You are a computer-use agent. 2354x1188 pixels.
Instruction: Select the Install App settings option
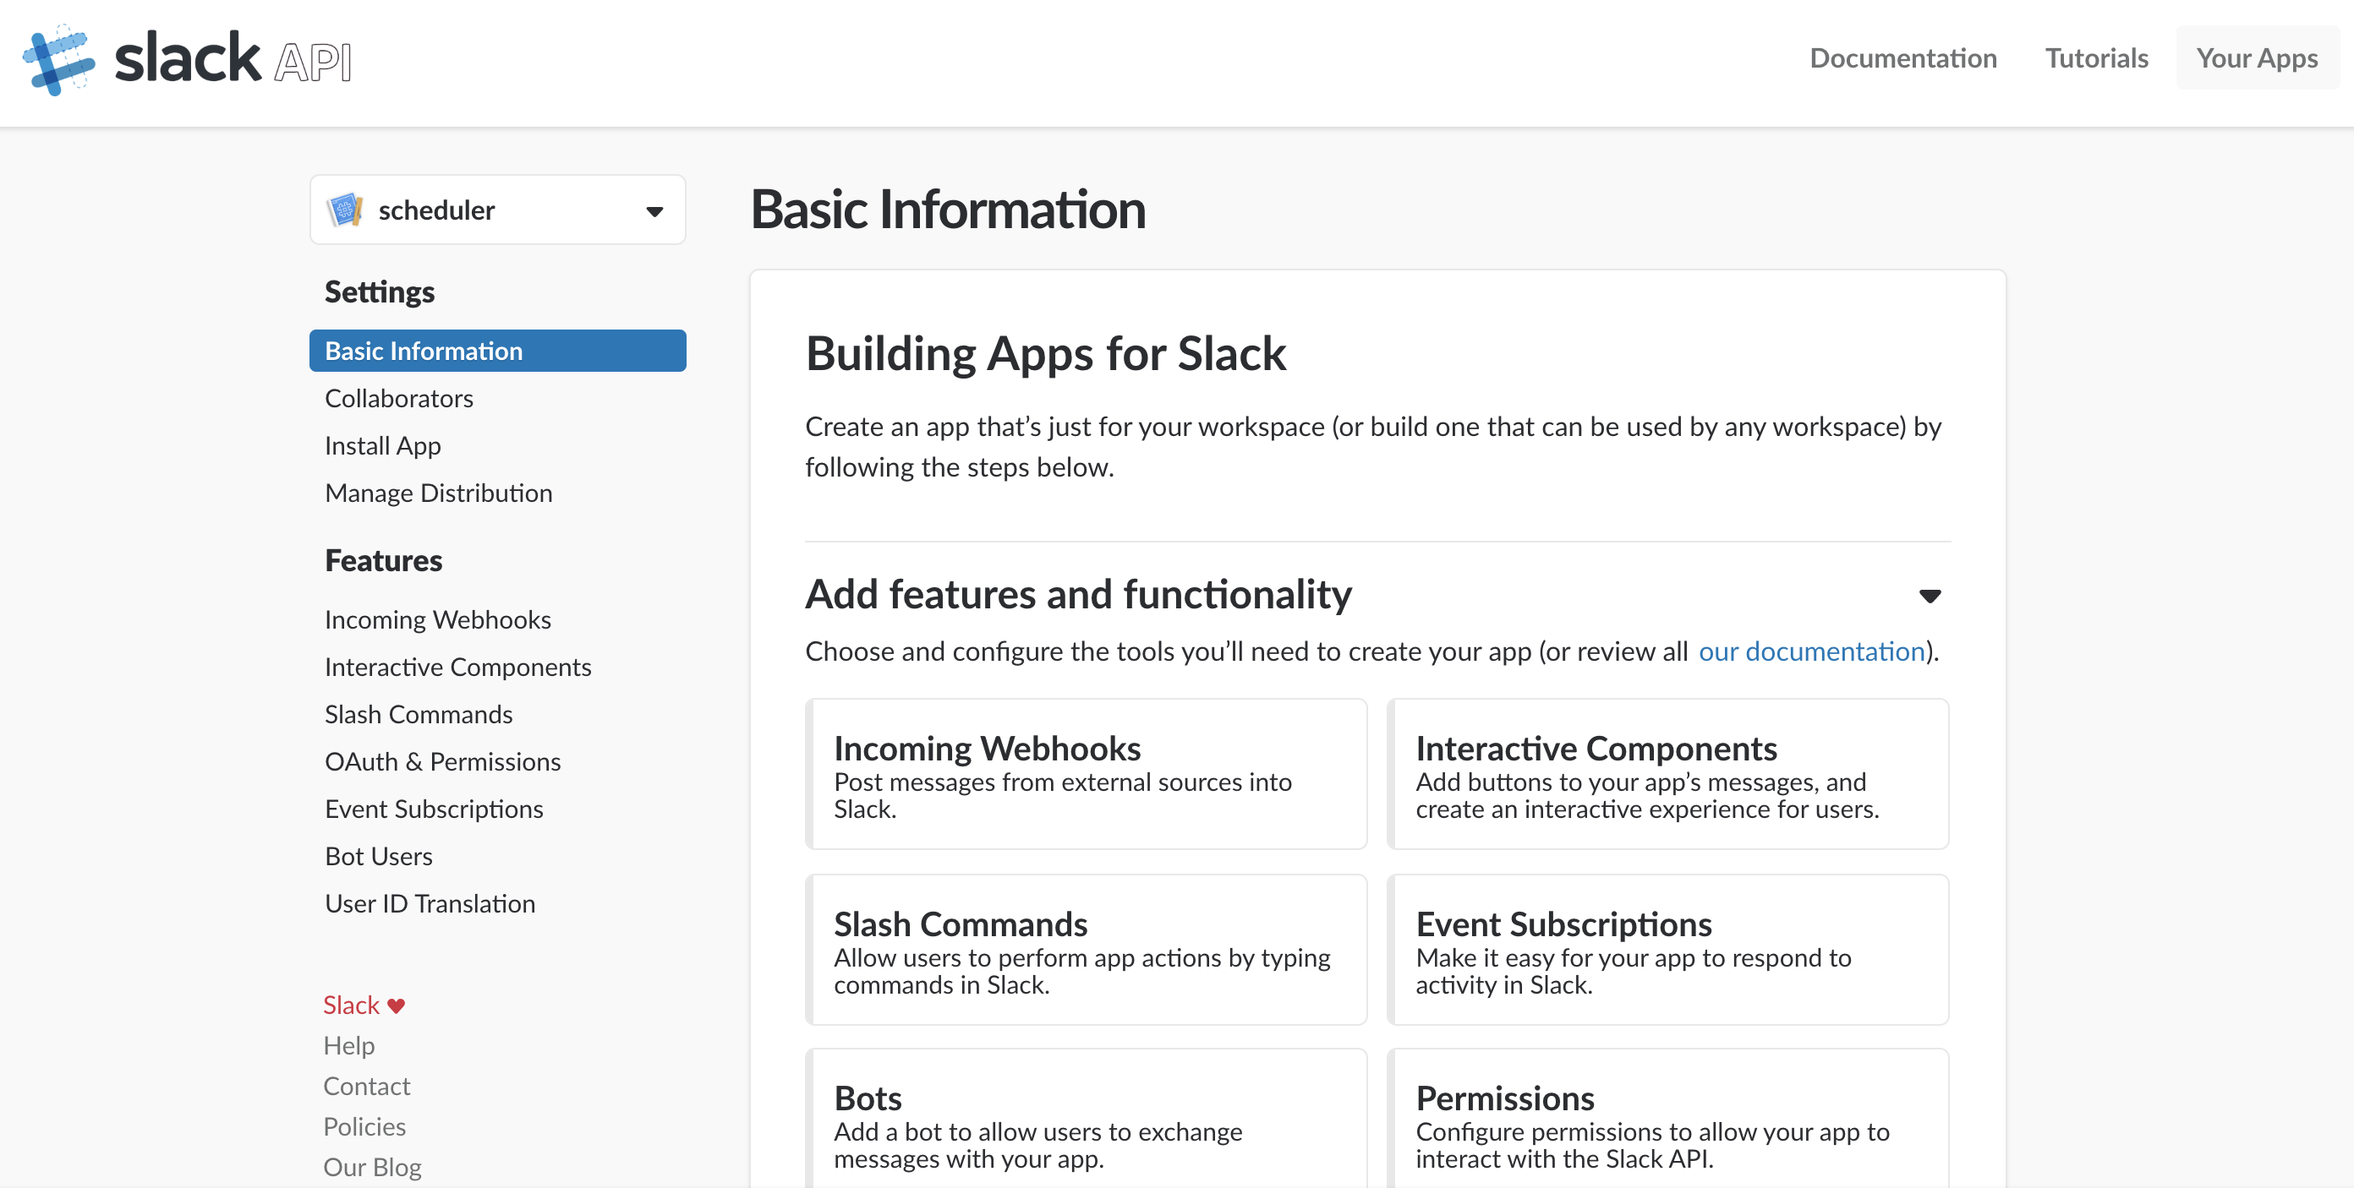coord(384,444)
